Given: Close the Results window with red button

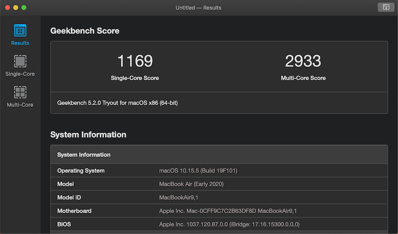Looking at the screenshot, I should [7, 7].
